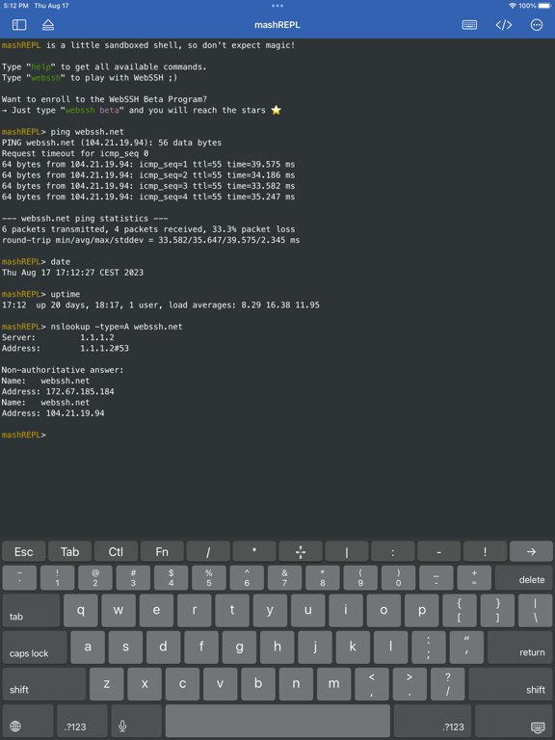
Task: Tap the number 5 percent key
Action: click(208, 578)
